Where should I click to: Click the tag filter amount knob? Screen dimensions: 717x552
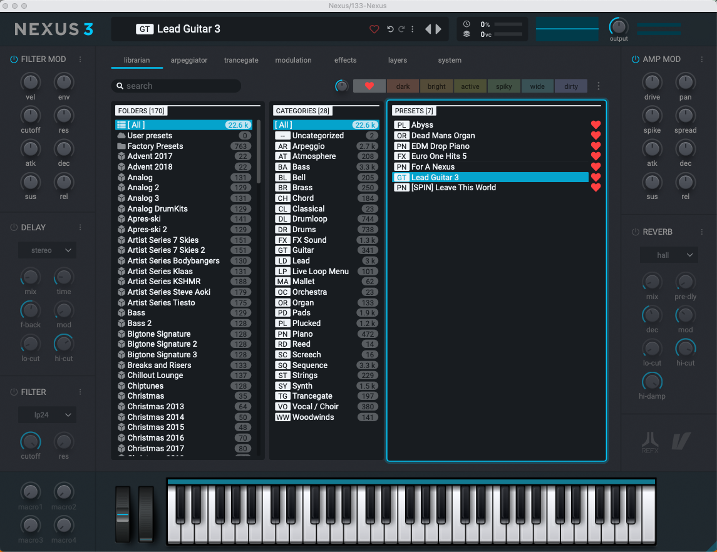click(x=341, y=86)
